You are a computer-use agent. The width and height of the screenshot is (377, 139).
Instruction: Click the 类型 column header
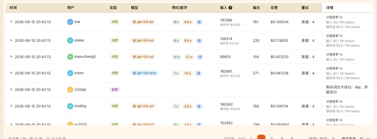[113, 8]
